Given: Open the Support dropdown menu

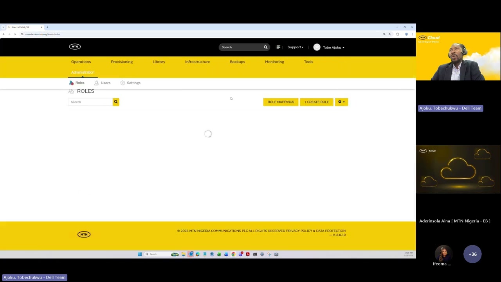Looking at the screenshot, I should click(x=296, y=47).
